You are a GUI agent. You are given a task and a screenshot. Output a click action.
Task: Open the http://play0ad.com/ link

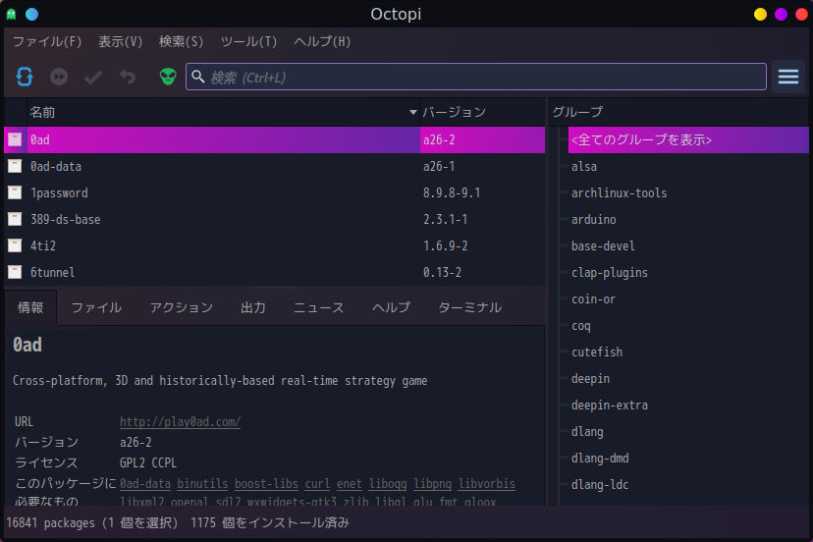180,421
